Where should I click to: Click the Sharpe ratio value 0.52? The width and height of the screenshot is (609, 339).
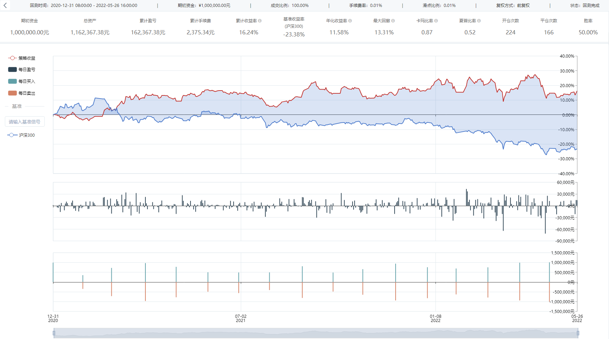click(470, 32)
